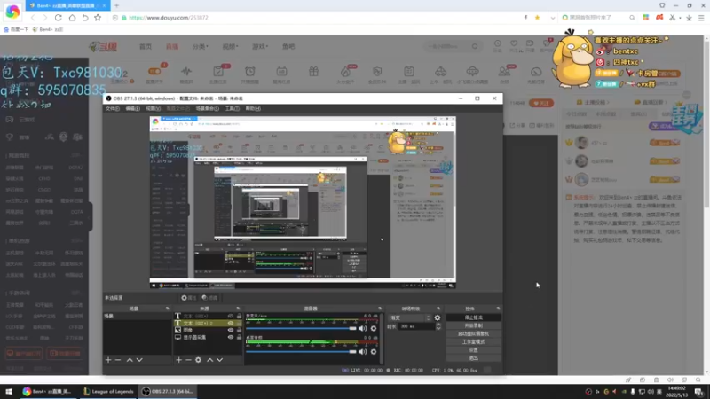The image size is (710, 399).
Task: Click the alarm clock icon in Douyu toolbar
Action: coord(250,72)
